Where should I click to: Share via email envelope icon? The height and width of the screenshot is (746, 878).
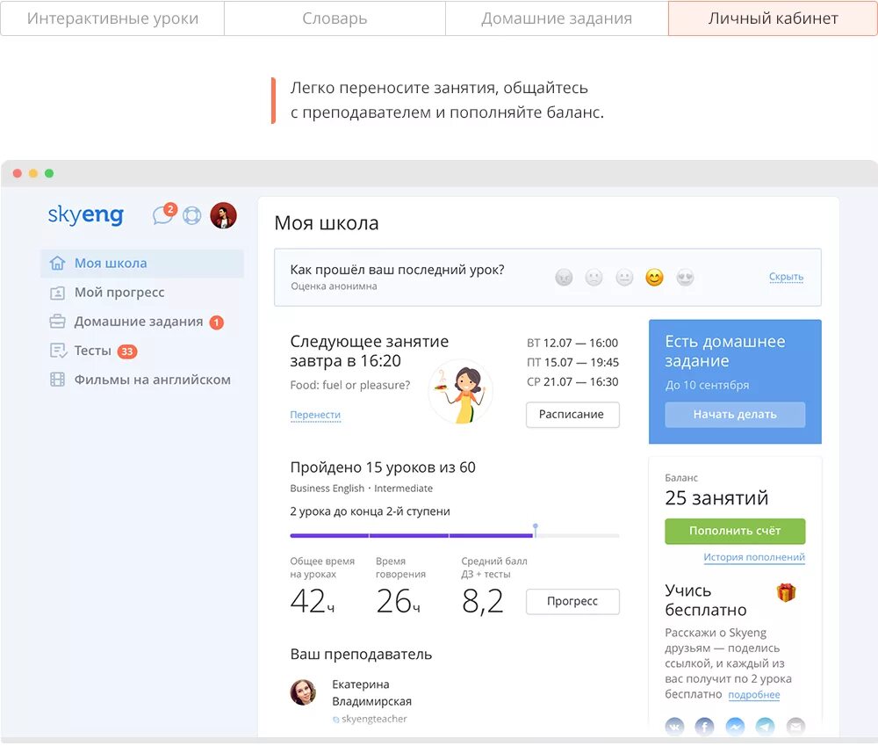[795, 727]
